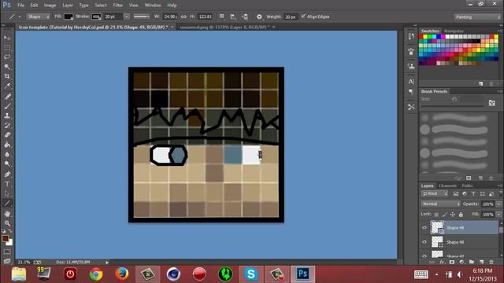Open the Shape tool mode dropdown
Image resolution: width=504 pixels, height=283 pixels.
[x=39, y=17]
